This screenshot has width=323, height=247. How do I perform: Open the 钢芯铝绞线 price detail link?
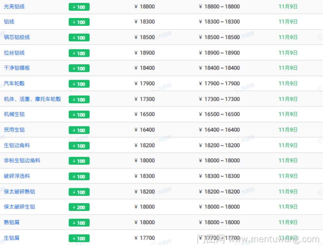click(x=17, y=37)
